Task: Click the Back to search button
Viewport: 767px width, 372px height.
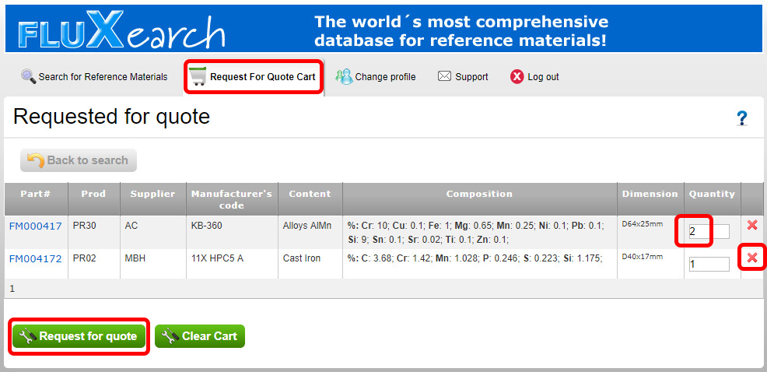Action: pyautogui.click(x=79, y=160)
